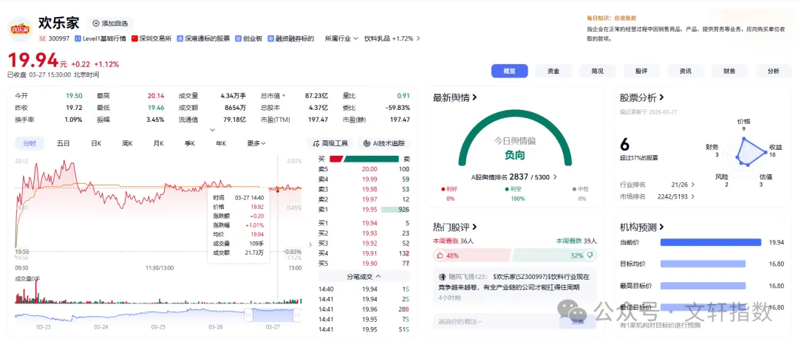The height and width of the screenshot is (344, 798).
Task: Click the left handle of date range slider
Action: [x=248, y=315]
